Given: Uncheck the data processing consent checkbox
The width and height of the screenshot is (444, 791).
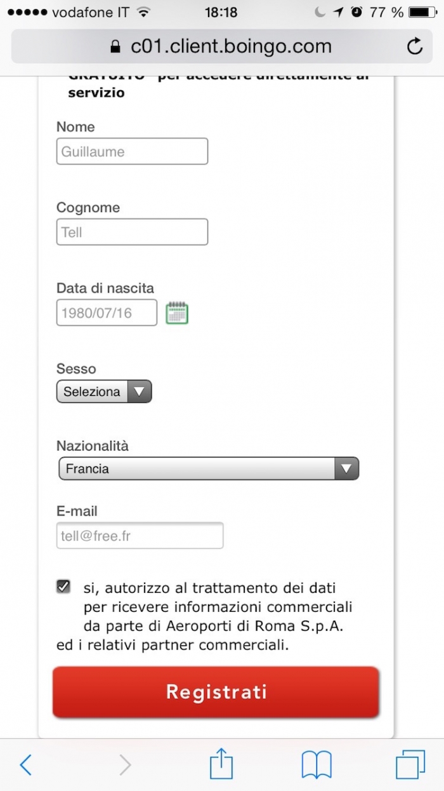Looking at the screenshot, I should pos(63,586).
